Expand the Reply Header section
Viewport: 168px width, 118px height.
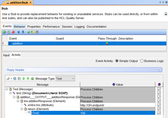(159, 70)
